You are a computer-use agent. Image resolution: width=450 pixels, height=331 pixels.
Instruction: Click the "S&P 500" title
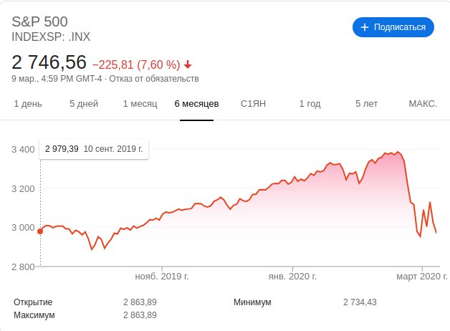(42, 21)
